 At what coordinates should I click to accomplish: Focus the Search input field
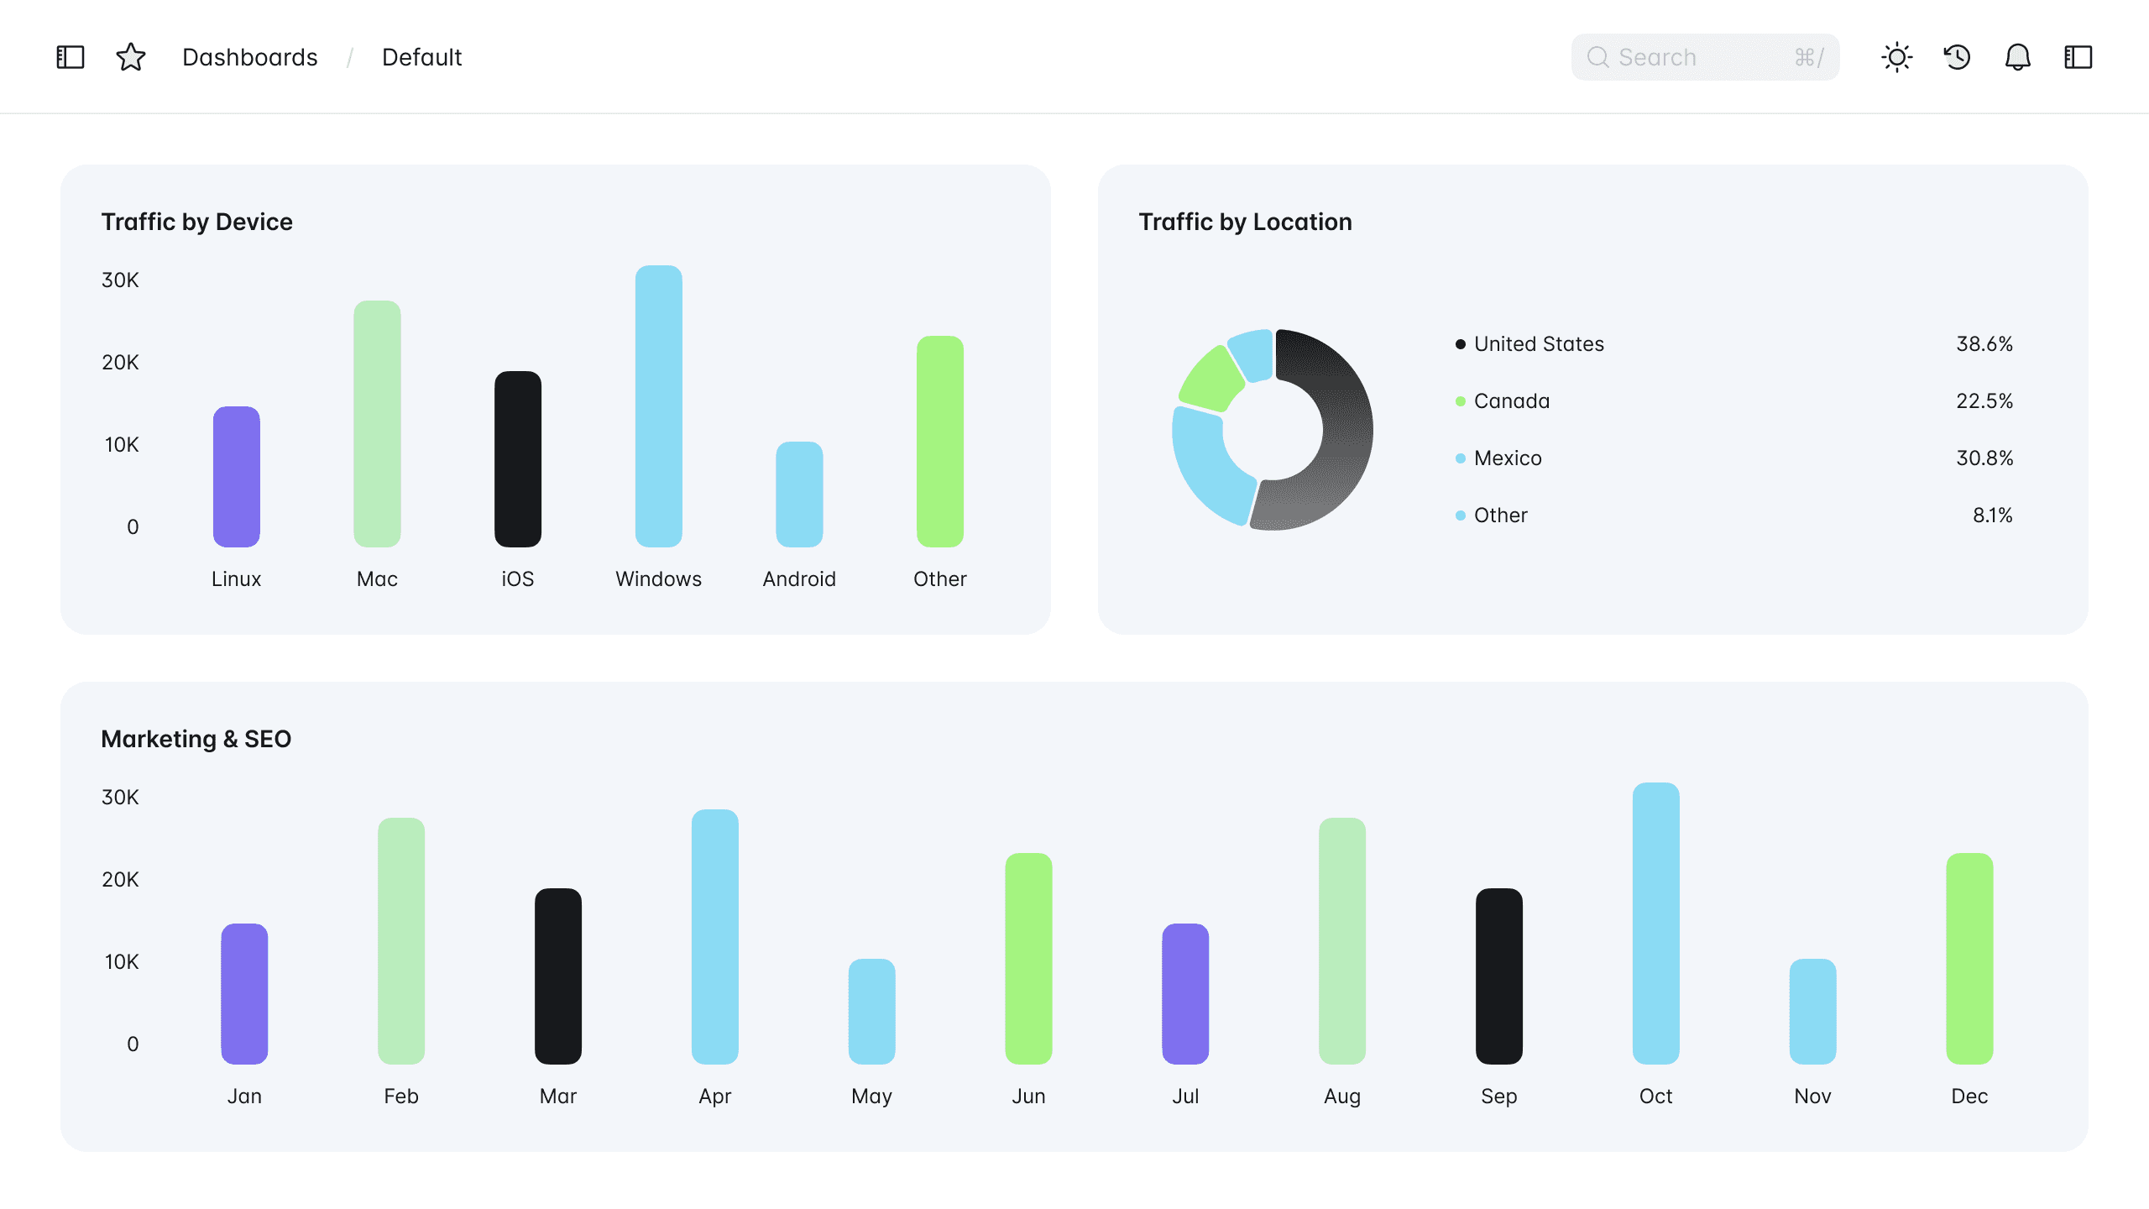(x=1704, y=57)
